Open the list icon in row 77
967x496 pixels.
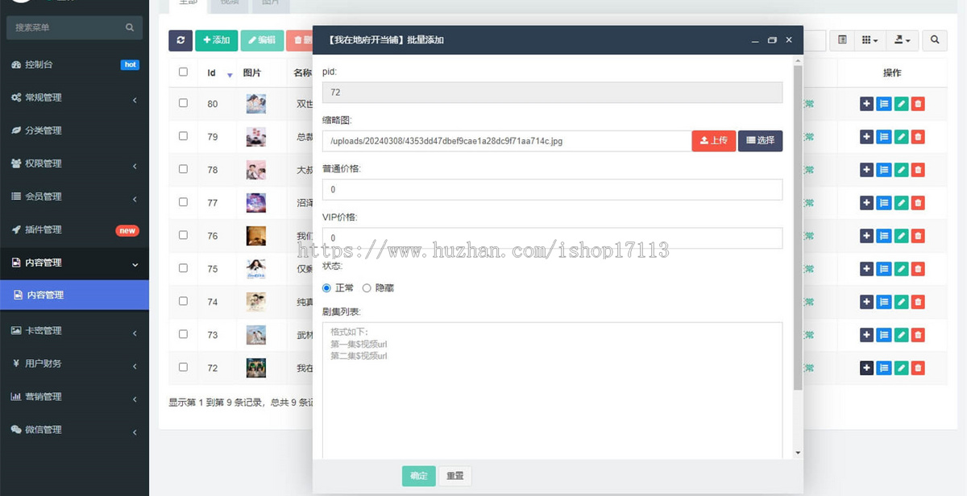[884, 203]
